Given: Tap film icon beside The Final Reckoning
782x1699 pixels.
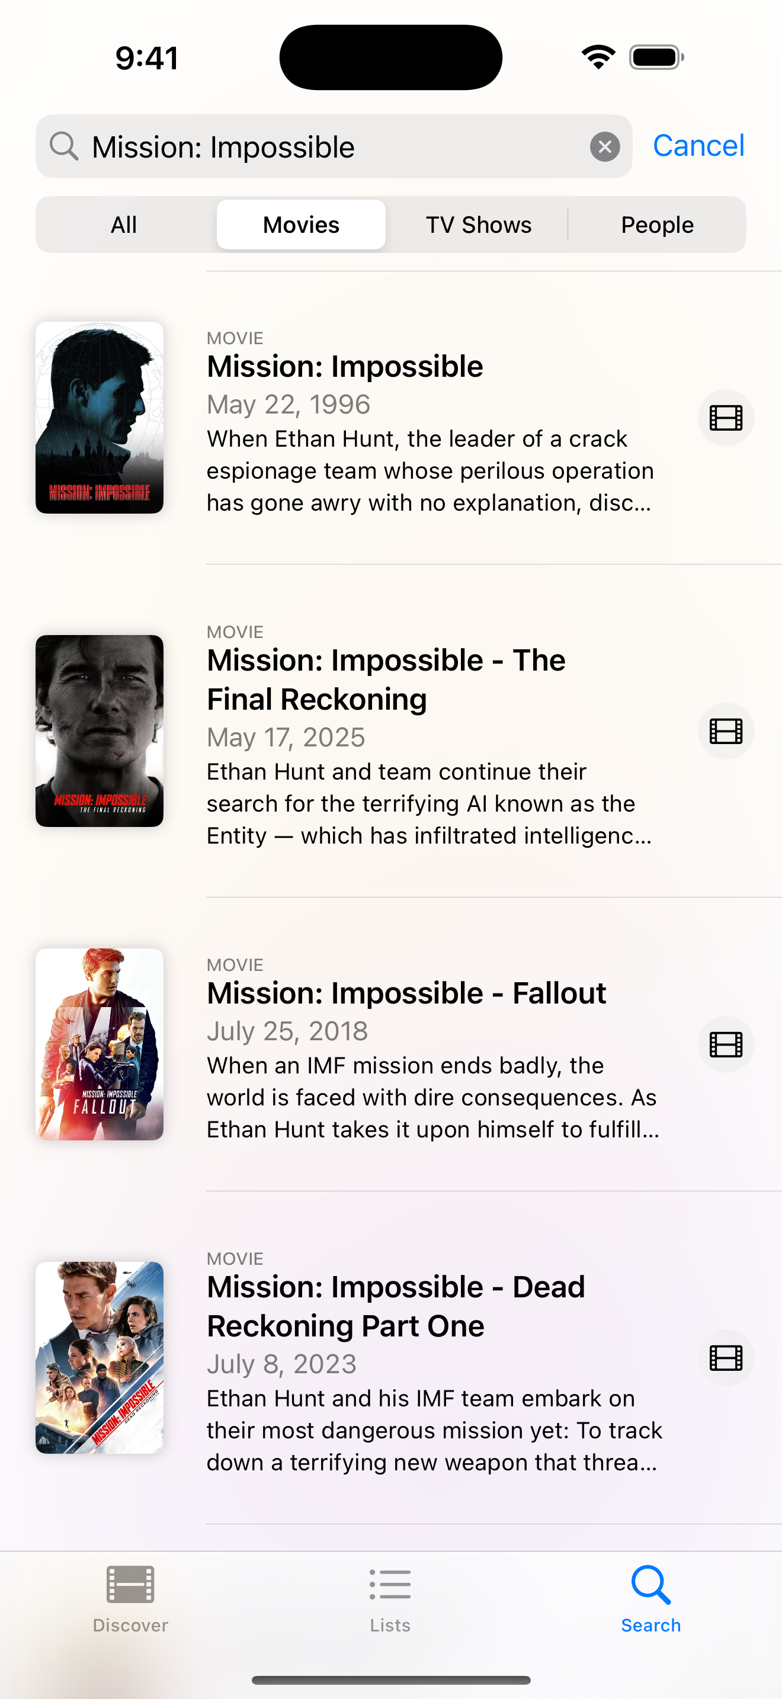Looking at the screenshot, I should [726, 731].
